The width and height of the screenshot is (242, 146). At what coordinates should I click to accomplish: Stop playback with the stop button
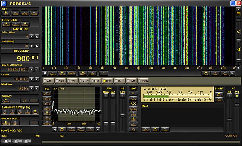pos(6,141)
